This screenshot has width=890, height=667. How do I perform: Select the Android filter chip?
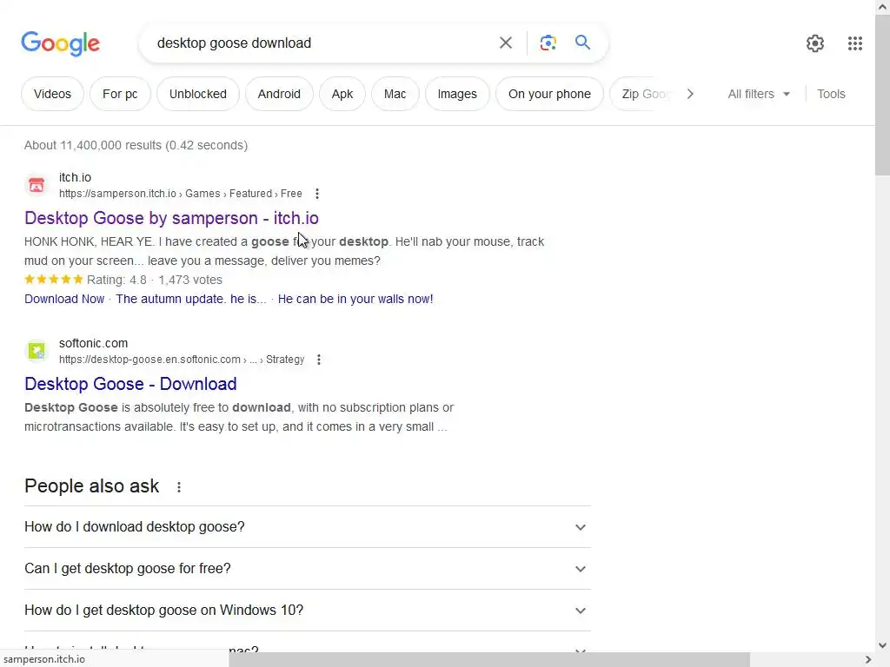[x=279, y=94]
